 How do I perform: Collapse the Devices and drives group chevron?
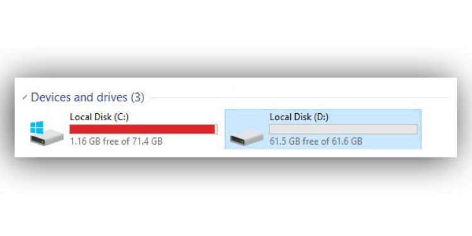25,98
